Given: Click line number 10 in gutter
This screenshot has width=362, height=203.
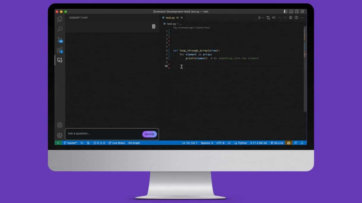Looking at the screenshot, I should [x=166, y=66].
